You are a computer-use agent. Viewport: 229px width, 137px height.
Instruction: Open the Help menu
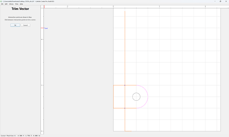(21, 4)
